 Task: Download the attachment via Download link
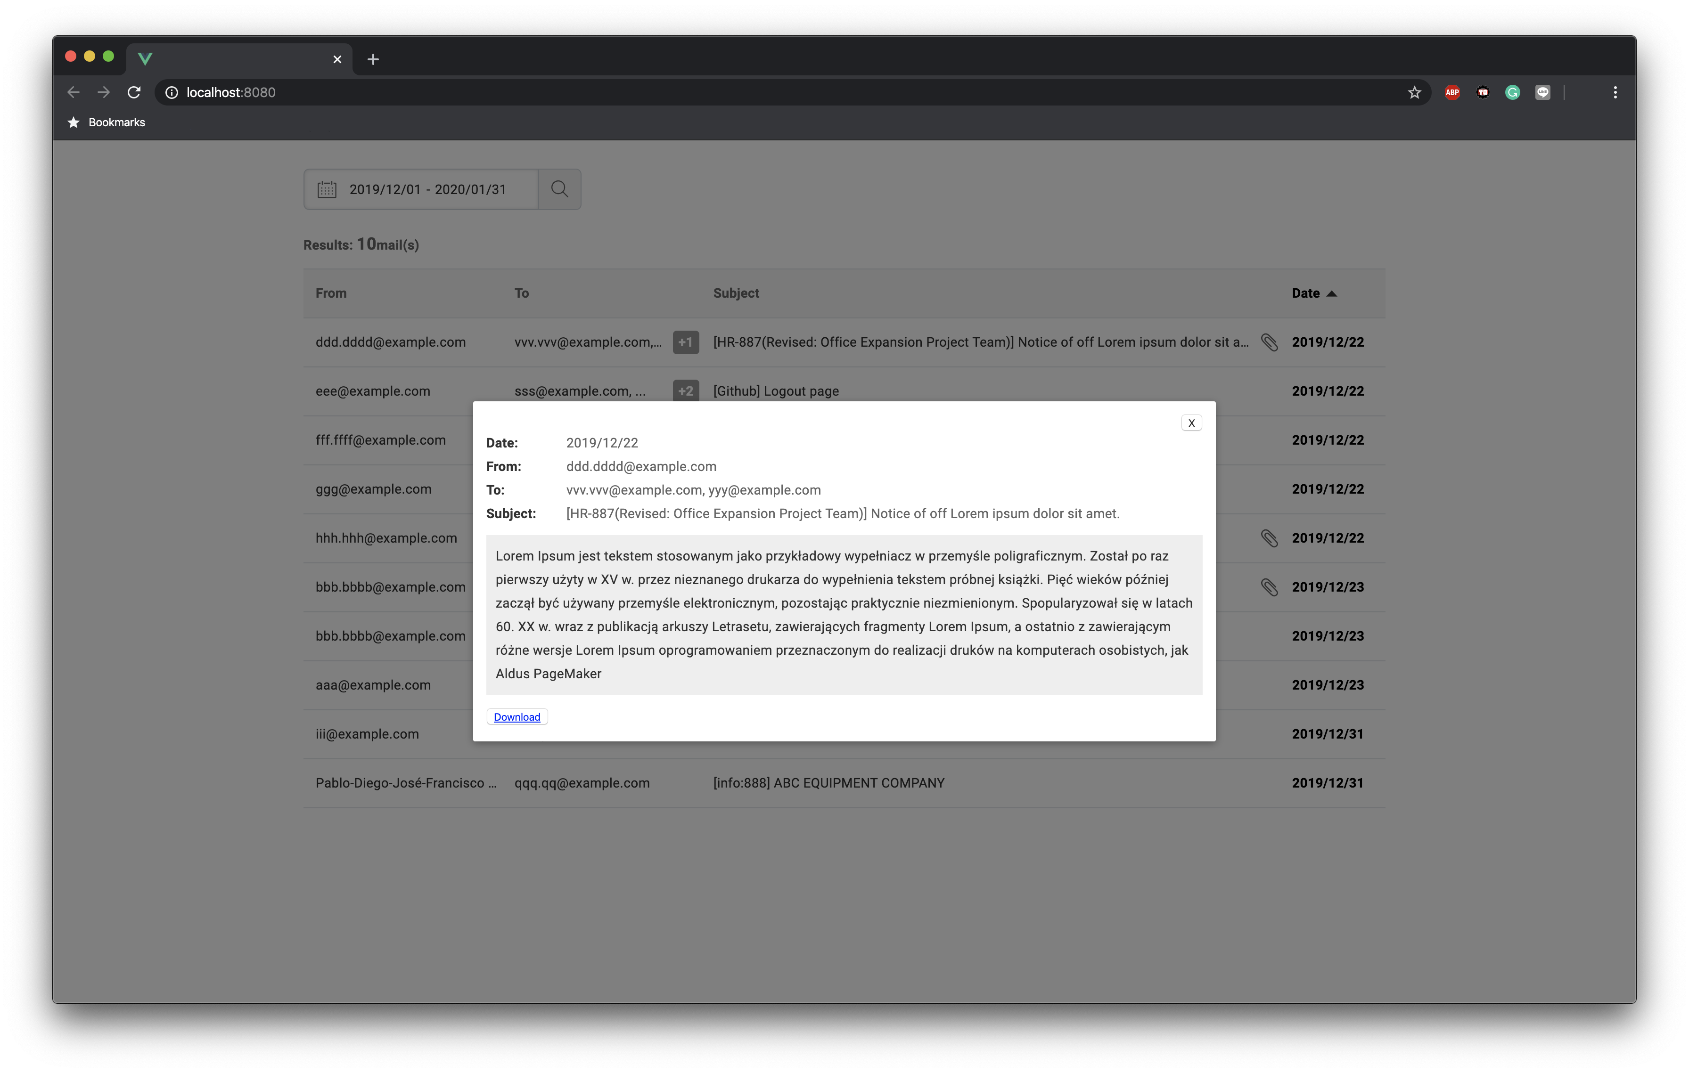coord(517,716)
